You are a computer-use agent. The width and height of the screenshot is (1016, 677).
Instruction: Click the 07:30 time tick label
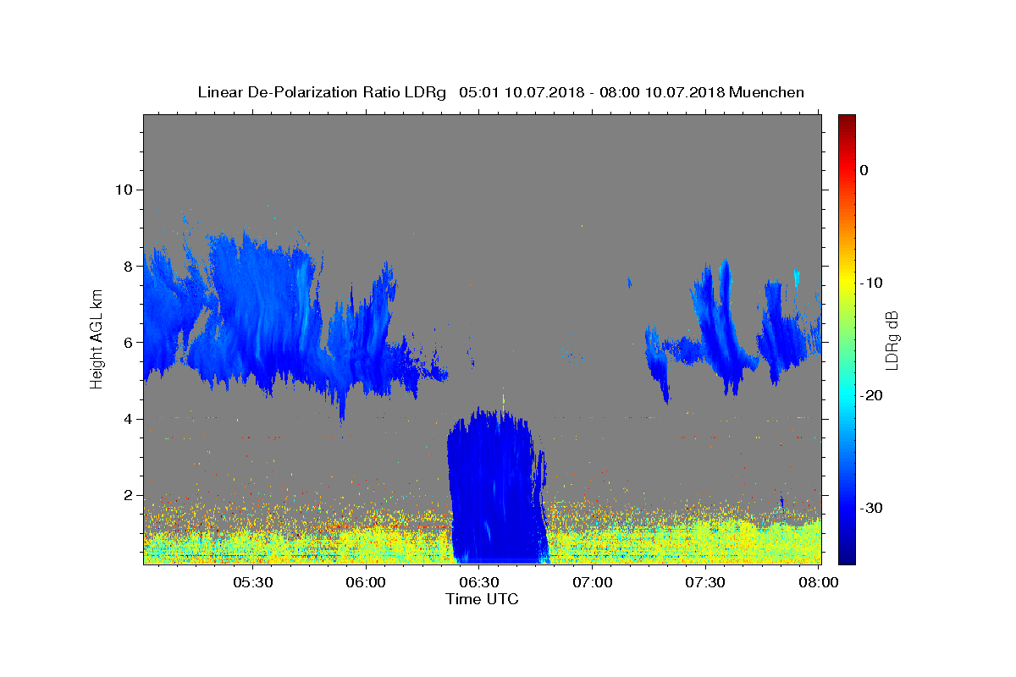tap(705, 583)
